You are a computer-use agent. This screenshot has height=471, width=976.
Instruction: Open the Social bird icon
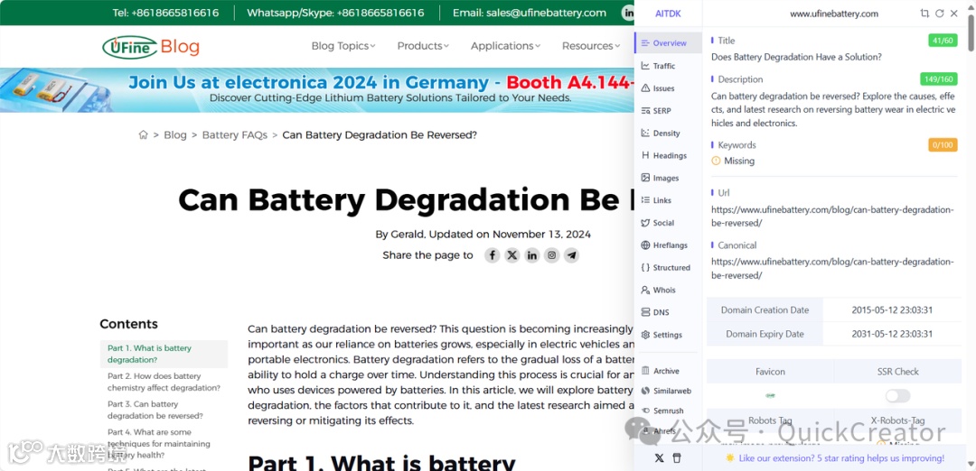click(645, 223)
